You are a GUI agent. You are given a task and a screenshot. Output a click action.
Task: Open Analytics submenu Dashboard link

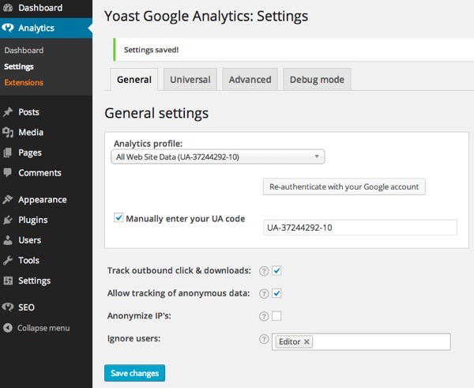(x=24, y=51)
